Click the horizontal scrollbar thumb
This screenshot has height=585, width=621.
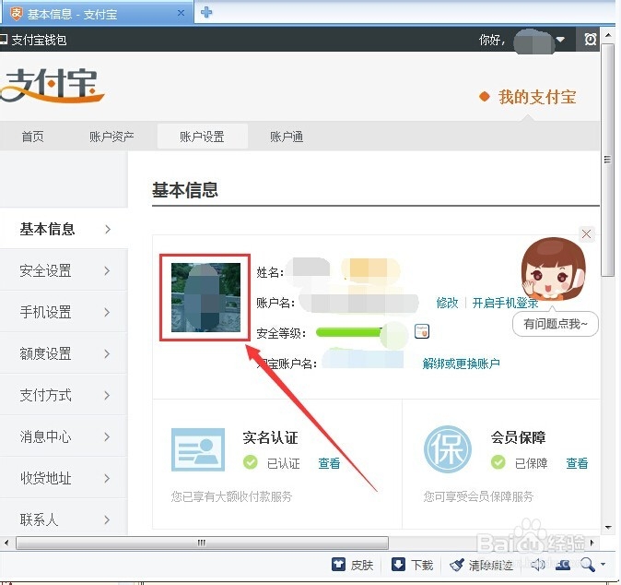click(202, 543)
